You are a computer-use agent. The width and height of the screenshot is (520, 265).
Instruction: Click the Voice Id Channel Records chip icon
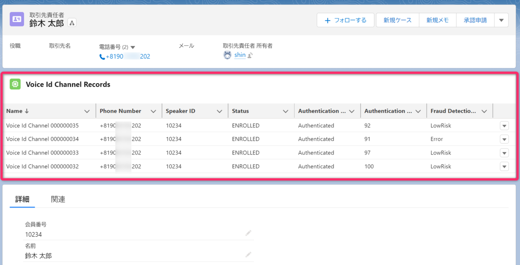click(x=15, y=84)
